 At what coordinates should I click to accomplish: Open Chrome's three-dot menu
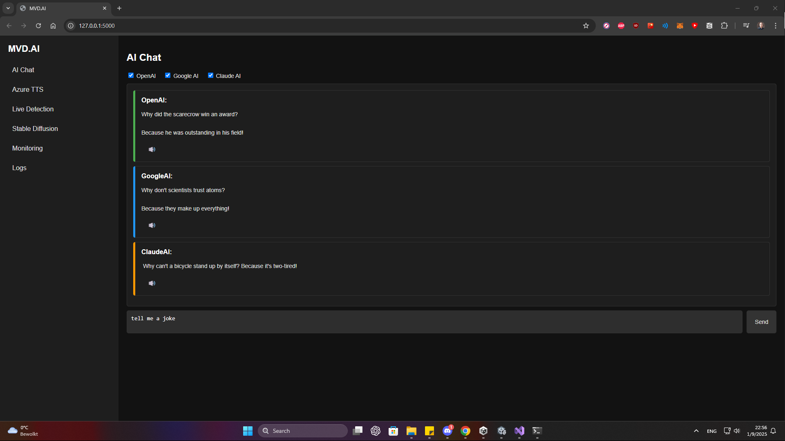click(775, 26)
